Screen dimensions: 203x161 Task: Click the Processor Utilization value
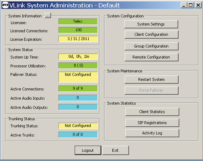(78, 66)
